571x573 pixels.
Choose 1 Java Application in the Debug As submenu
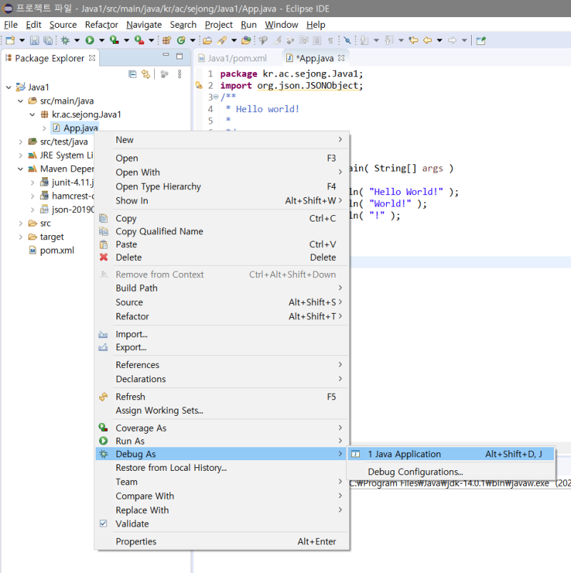tap(404, 454)
